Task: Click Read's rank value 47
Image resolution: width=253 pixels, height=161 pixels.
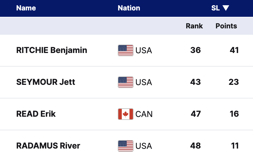Action: tap(196, 114)
